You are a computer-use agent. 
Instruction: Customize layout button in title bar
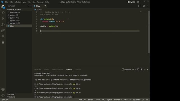tap(138, 2)
